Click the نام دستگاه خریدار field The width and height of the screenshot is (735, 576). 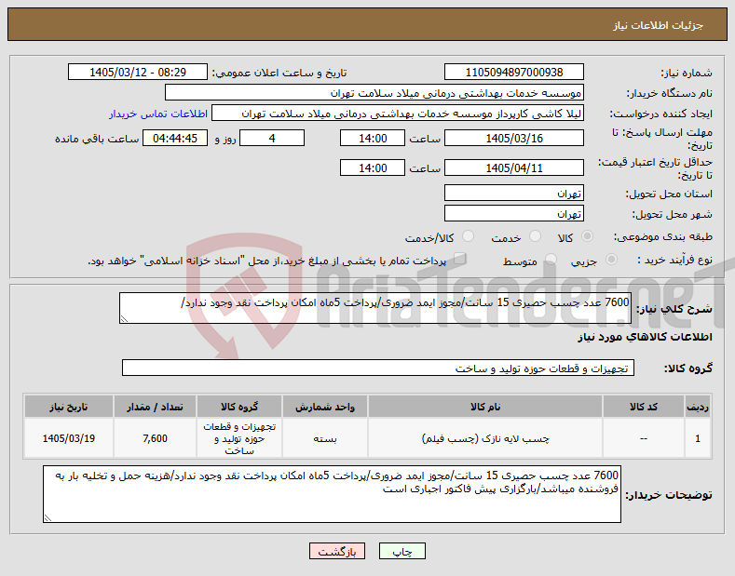point(374,93)
